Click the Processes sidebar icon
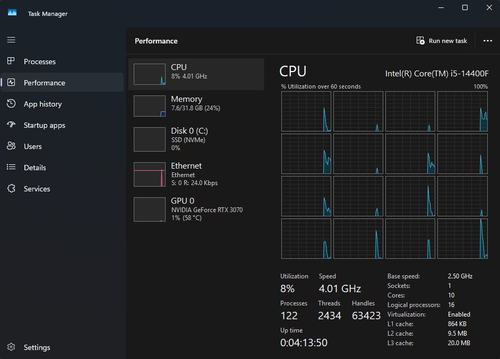 [11, 61]
